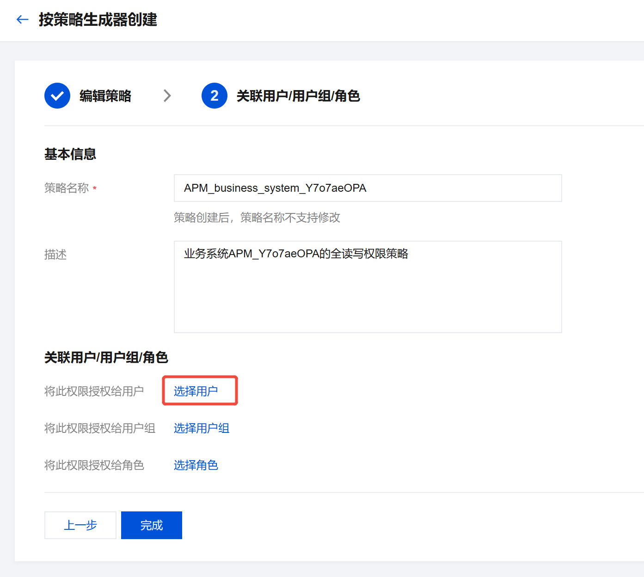Select the 关联用户/用户组/角色 step label
This screenshot has width=644, height=577.
(x=298, y=96)
